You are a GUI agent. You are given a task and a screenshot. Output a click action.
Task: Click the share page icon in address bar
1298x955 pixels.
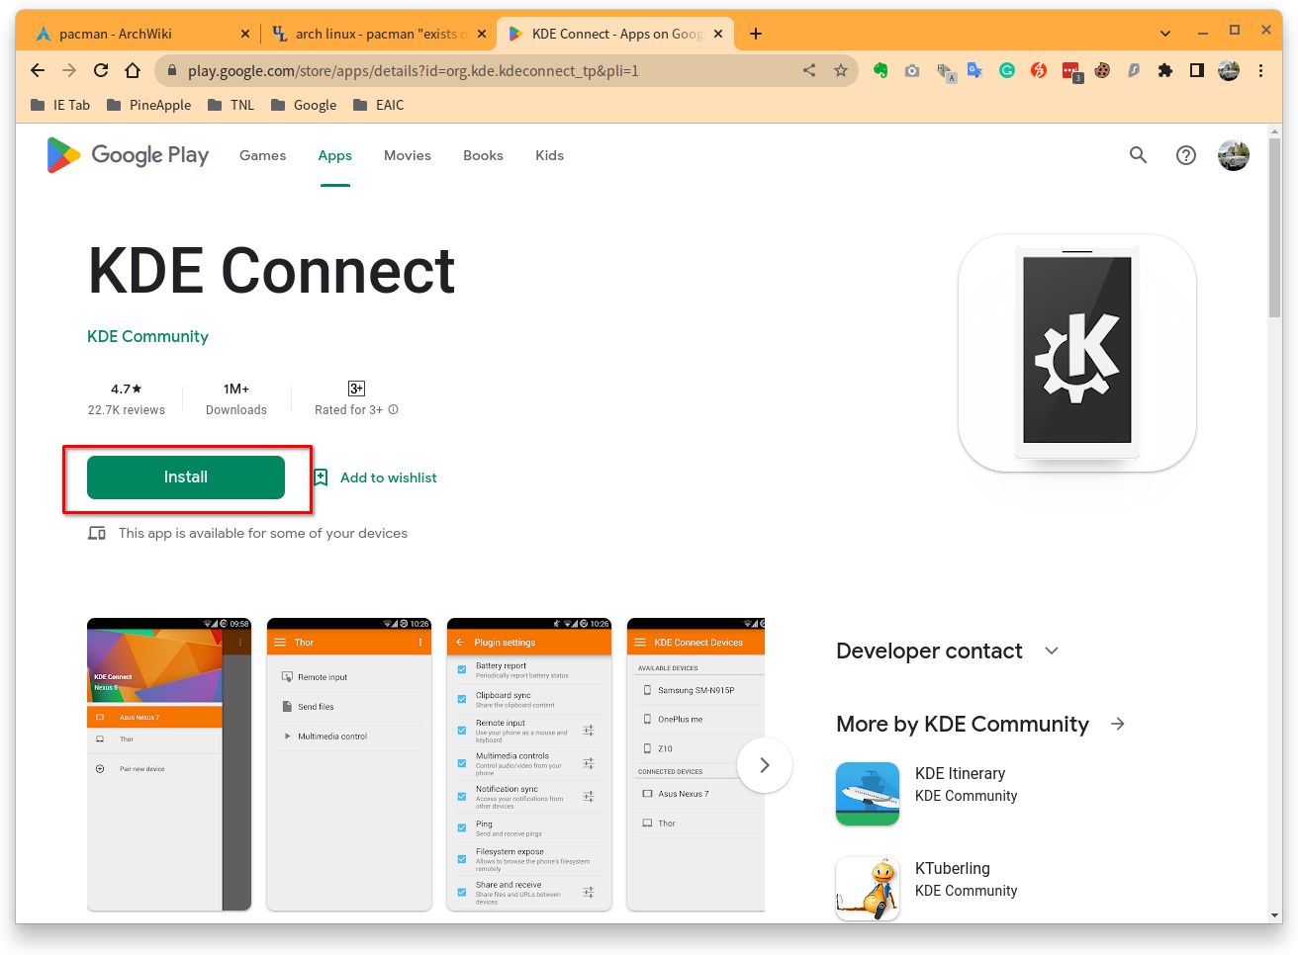pos(809,70)
